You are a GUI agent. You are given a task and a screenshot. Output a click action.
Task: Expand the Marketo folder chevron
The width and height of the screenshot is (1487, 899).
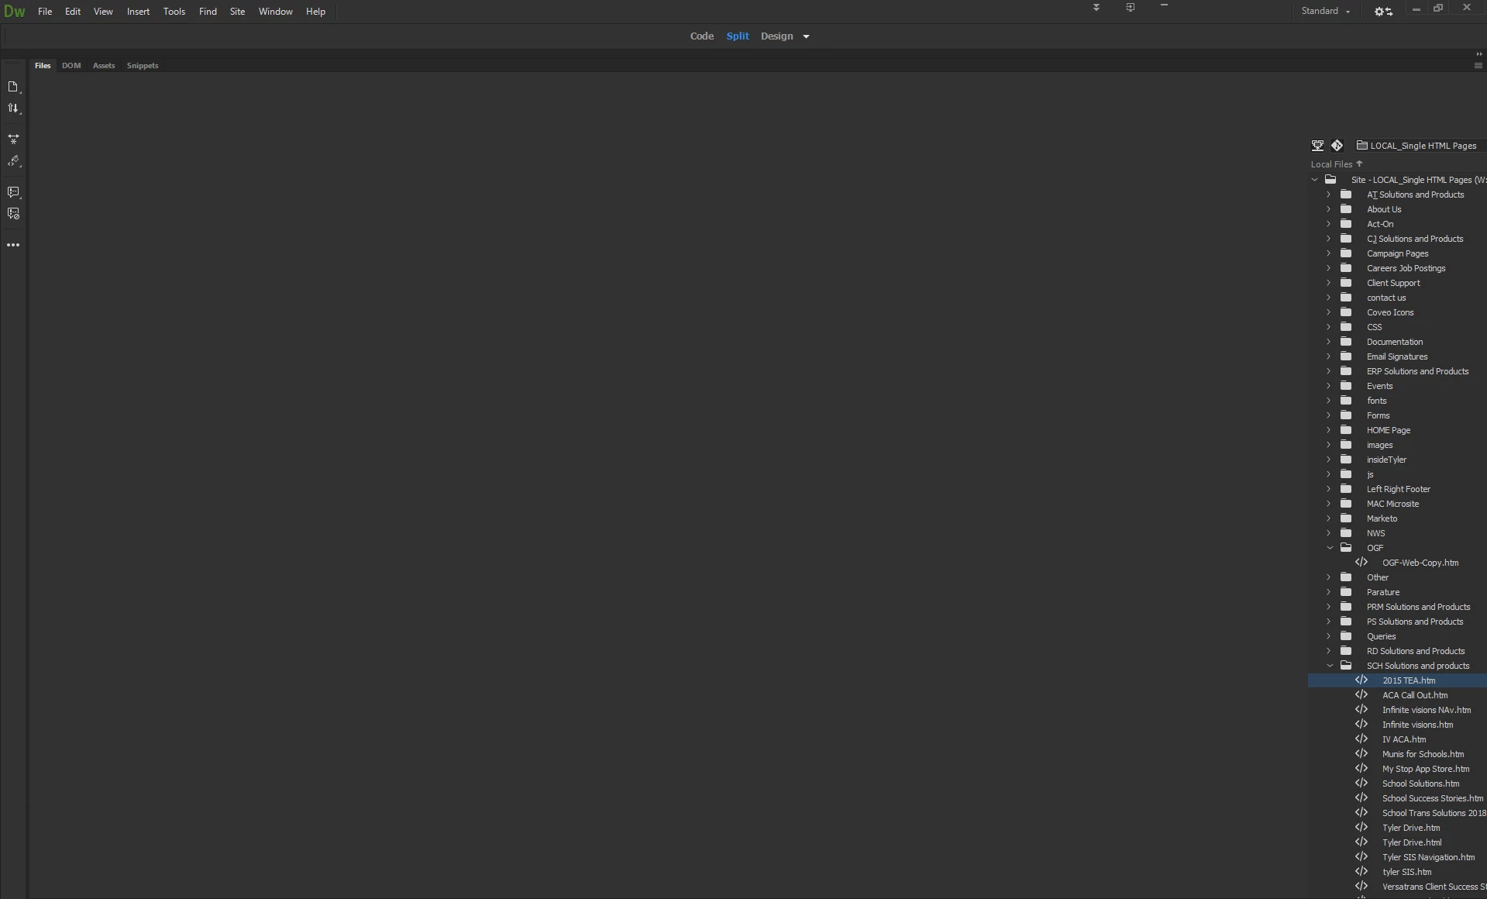click(x=1329, y=518)
